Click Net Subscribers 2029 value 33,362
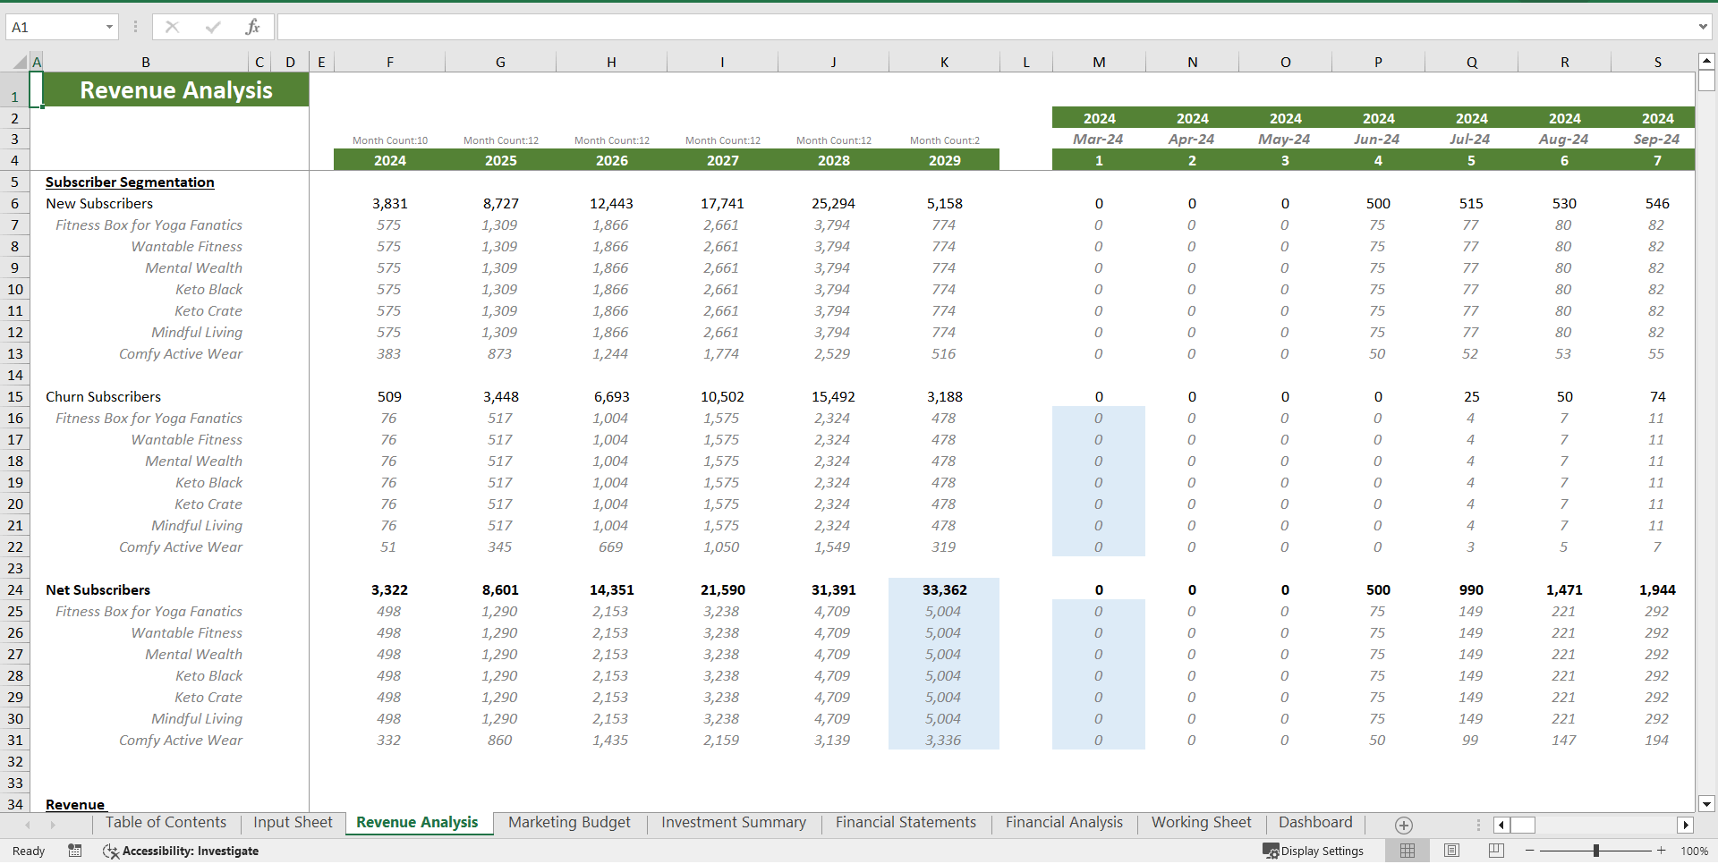Screen dimensions: 1718x864 point(944,589)
